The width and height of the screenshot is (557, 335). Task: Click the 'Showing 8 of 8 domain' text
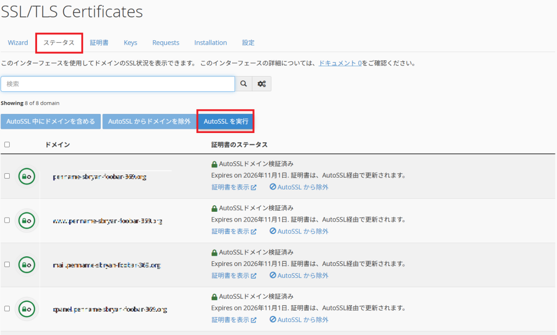(x=30, y=103)
